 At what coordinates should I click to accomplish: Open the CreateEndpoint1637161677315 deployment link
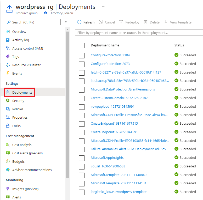click(114, 124)
